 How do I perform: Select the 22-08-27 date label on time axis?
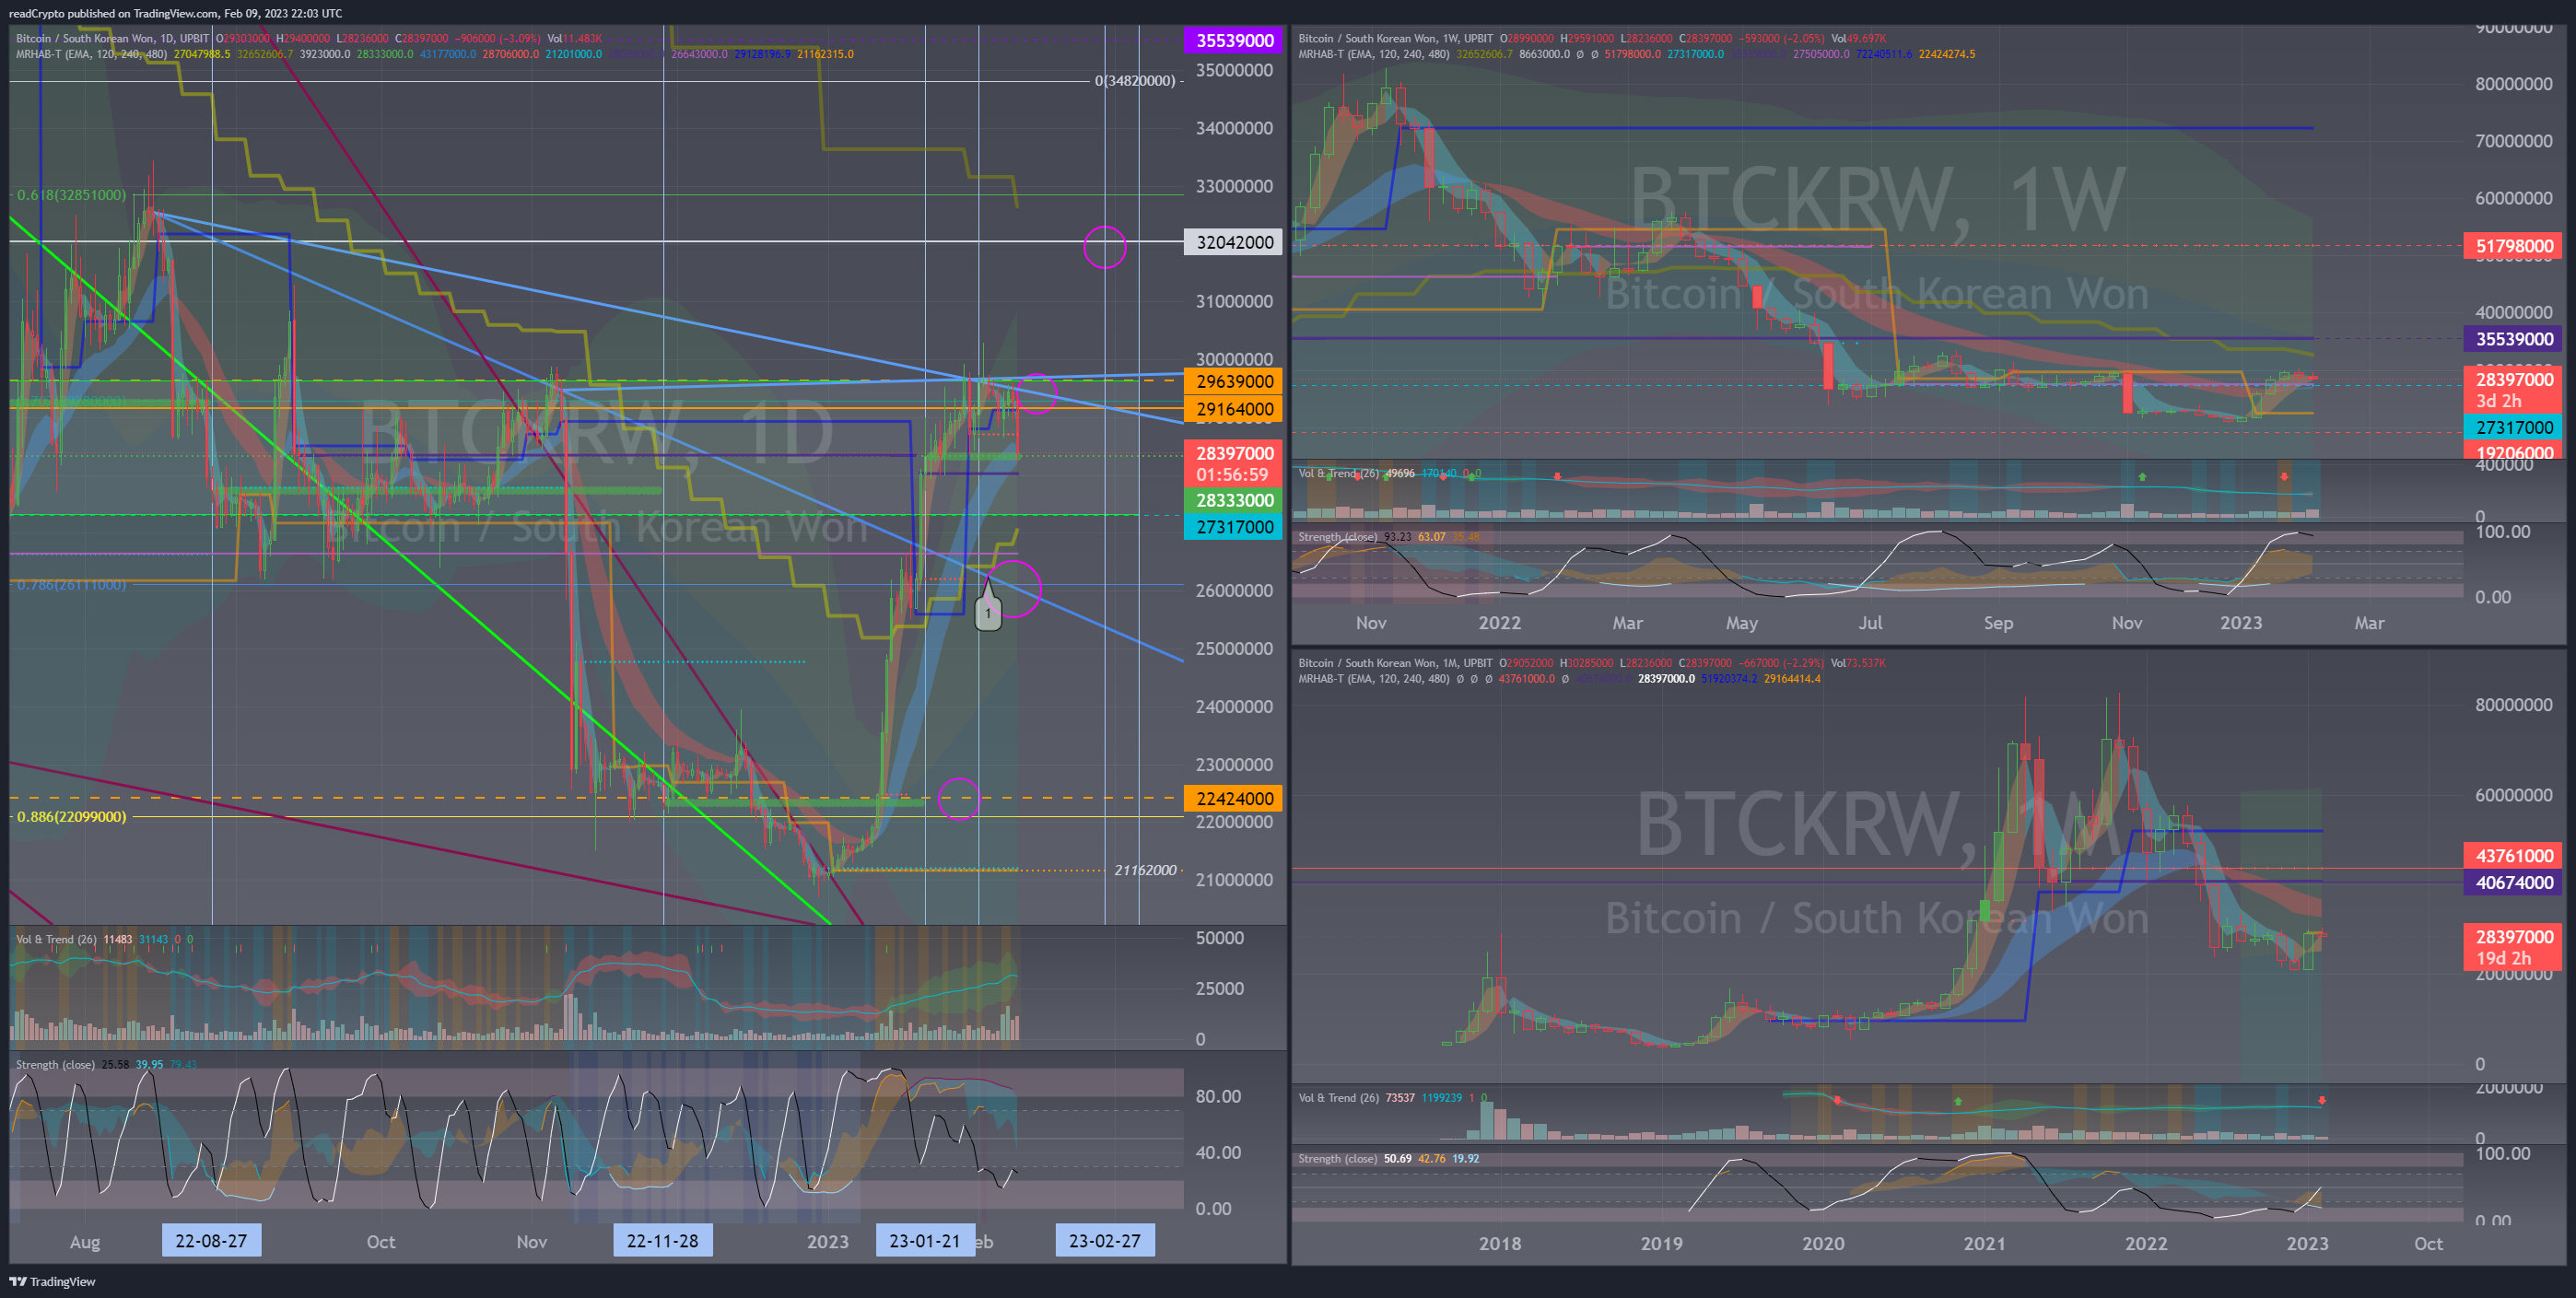(x=211, y=1240)
